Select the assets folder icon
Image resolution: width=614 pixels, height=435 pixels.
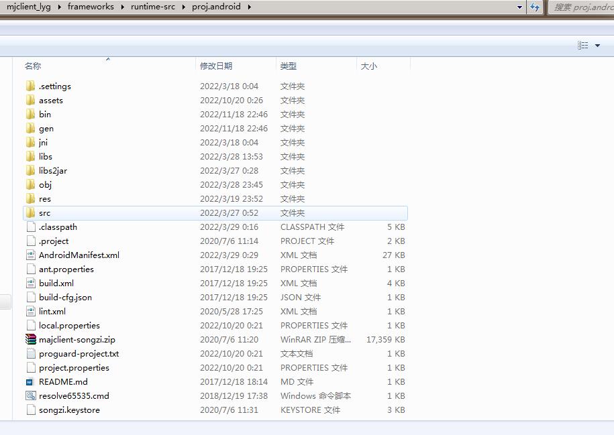31,100
